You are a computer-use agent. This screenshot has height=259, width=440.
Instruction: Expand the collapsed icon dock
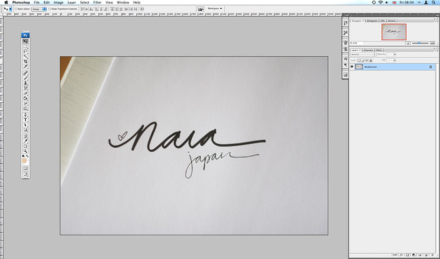(x=347, y=15)
